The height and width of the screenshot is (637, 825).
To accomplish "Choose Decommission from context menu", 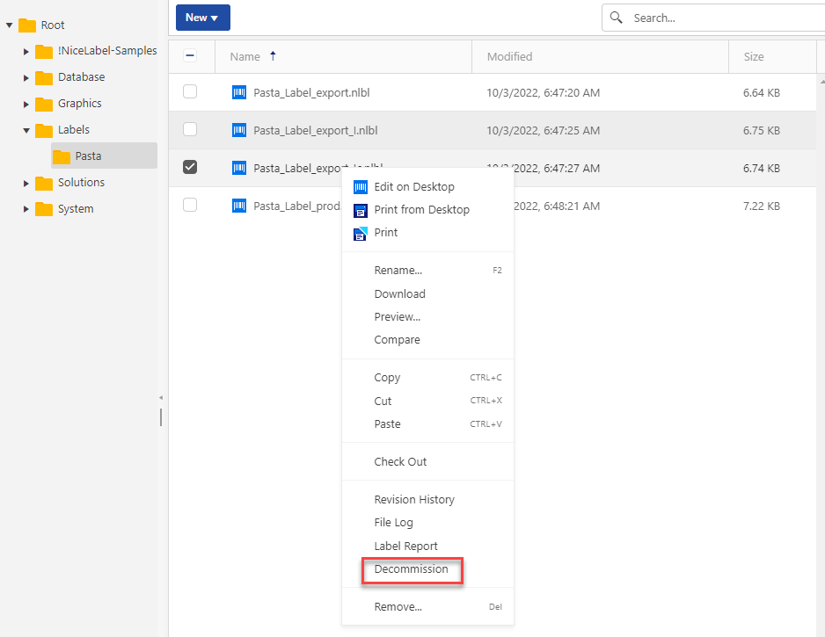I will point(412,569).
